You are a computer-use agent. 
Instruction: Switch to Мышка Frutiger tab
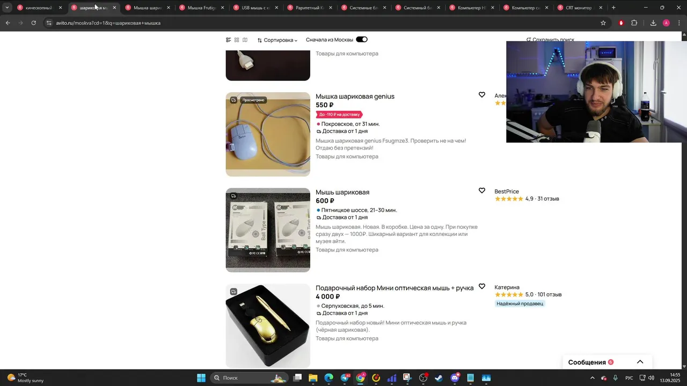point(201,8)
